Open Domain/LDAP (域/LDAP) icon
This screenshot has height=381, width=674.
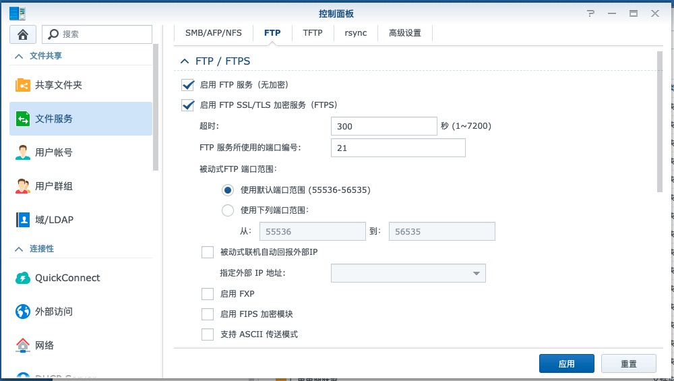point(23,220)
